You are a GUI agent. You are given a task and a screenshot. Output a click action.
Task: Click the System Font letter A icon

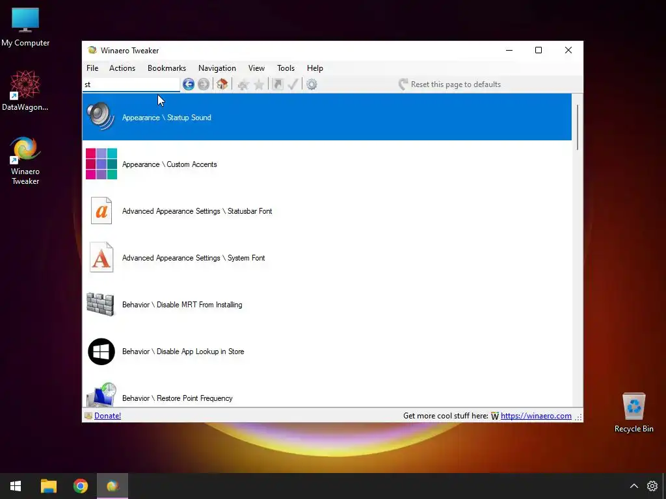tap(101, 257)
